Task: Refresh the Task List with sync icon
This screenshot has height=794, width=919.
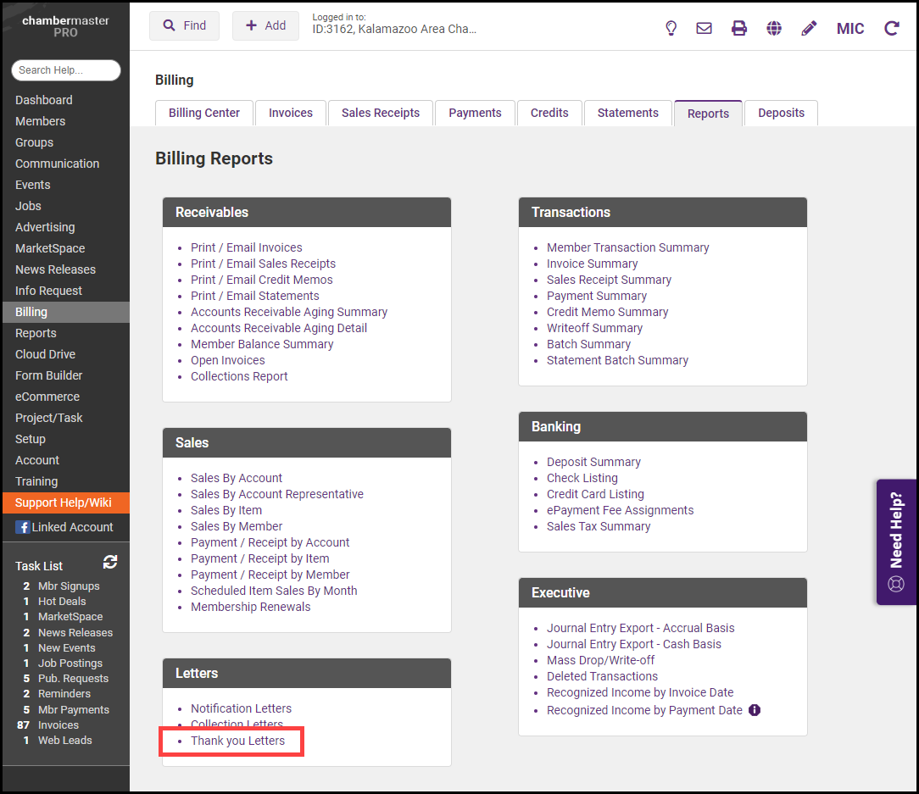Action: (x=110, y=562)
